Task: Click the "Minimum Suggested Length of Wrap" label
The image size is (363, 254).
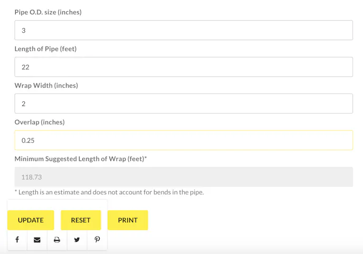Action: (x=81, y=158)
